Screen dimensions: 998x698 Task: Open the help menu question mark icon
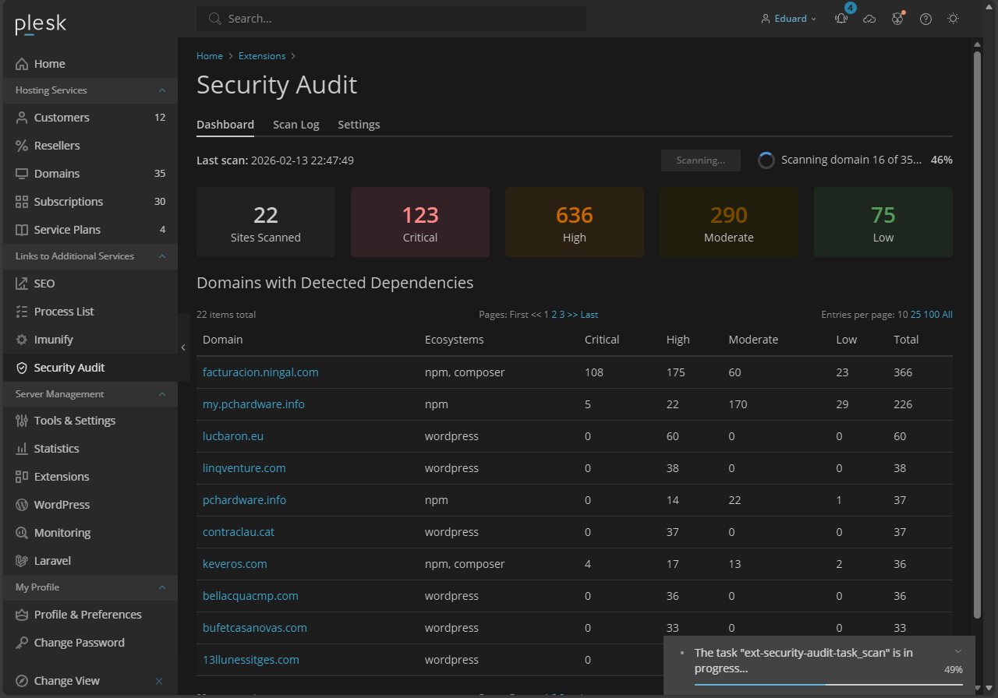(925, 18)
